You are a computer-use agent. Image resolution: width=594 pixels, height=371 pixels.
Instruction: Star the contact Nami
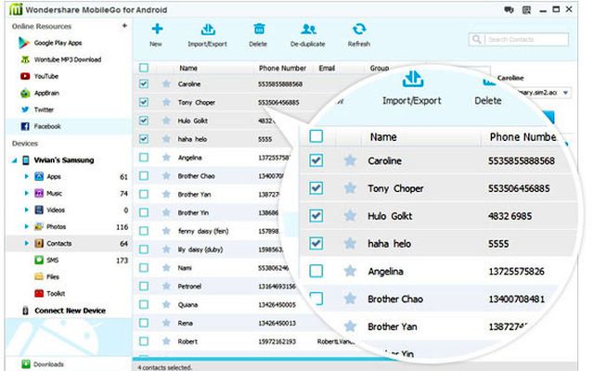tap(166, 268)
